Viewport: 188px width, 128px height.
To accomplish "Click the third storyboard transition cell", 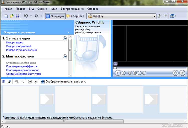I will (151, 99).
